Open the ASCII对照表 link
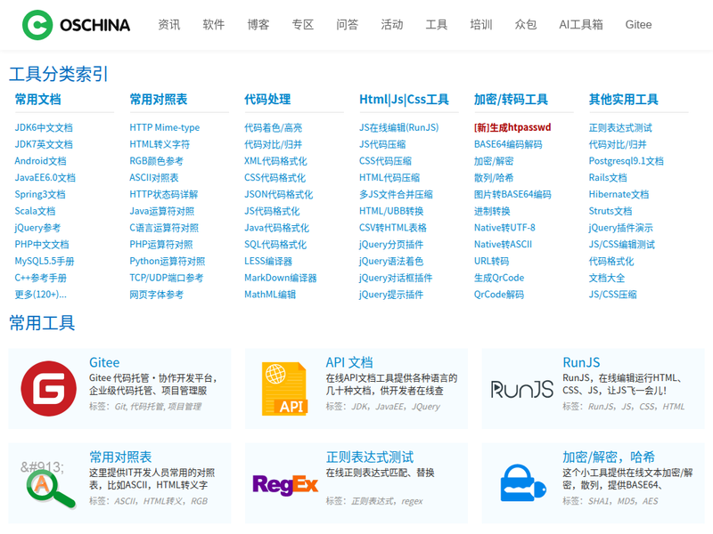Image resolution: width=713 pixels, height=534 pixels. pos(153,177)
